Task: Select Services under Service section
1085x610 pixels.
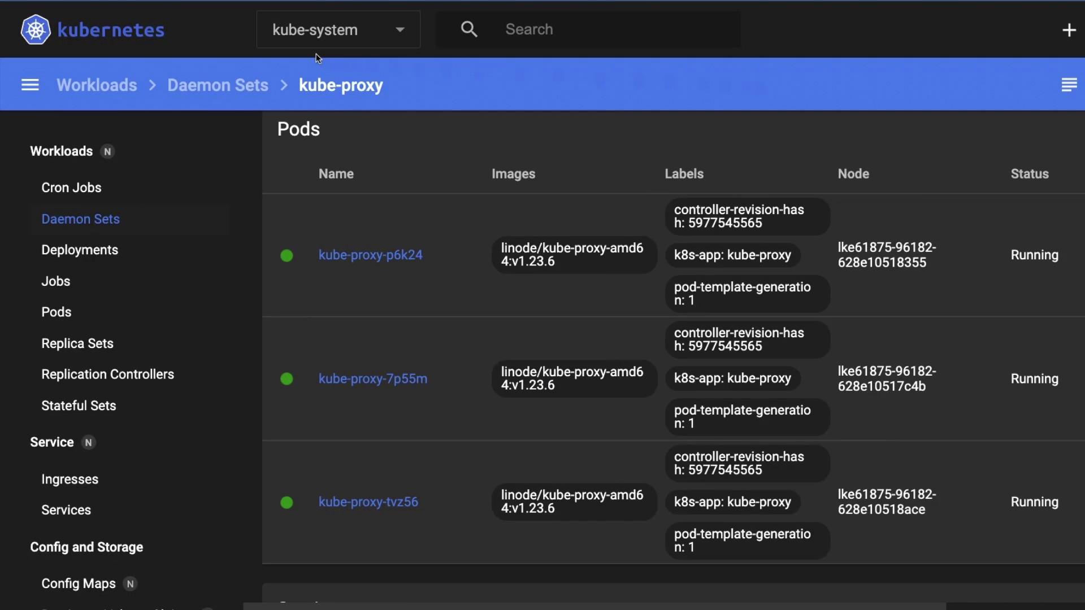Action: pyautogui.click(x=66, y=510)
